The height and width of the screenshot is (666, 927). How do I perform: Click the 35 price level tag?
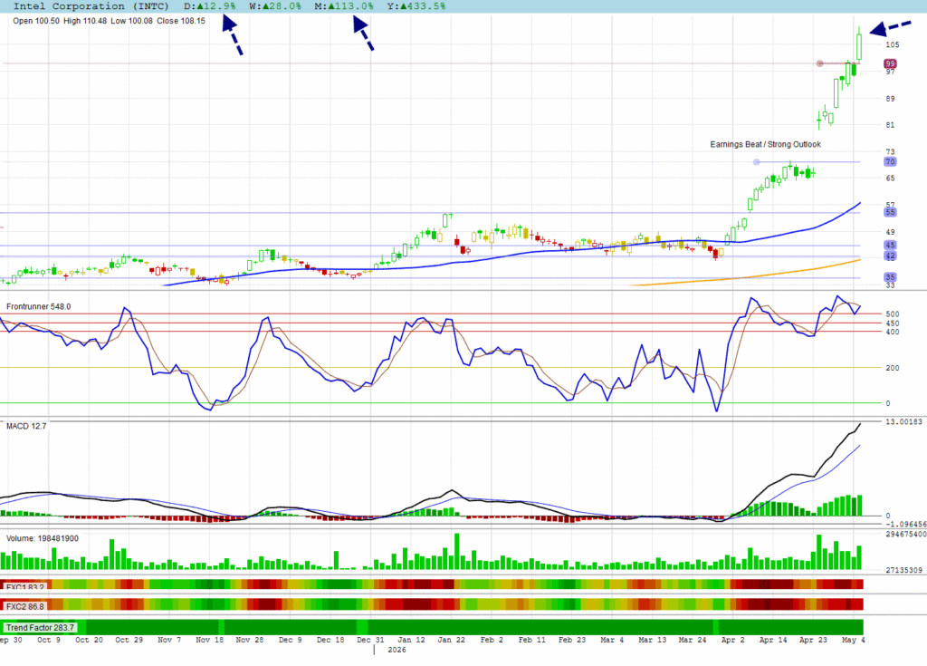point(890,277)
